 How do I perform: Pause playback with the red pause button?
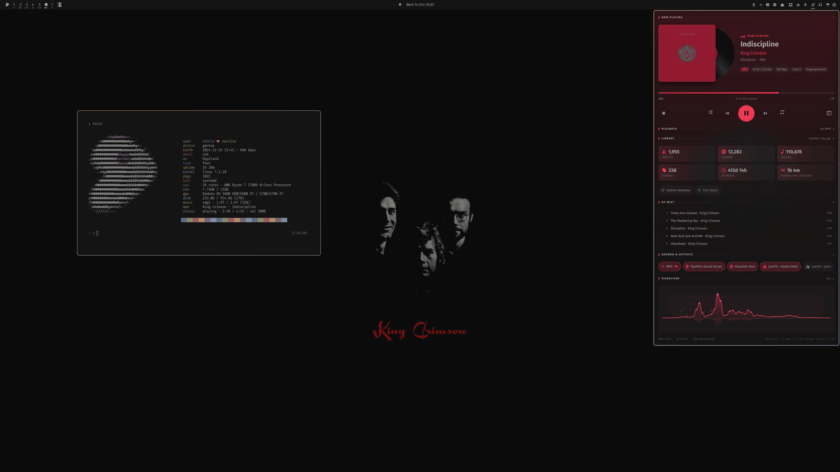click(746, 113)
